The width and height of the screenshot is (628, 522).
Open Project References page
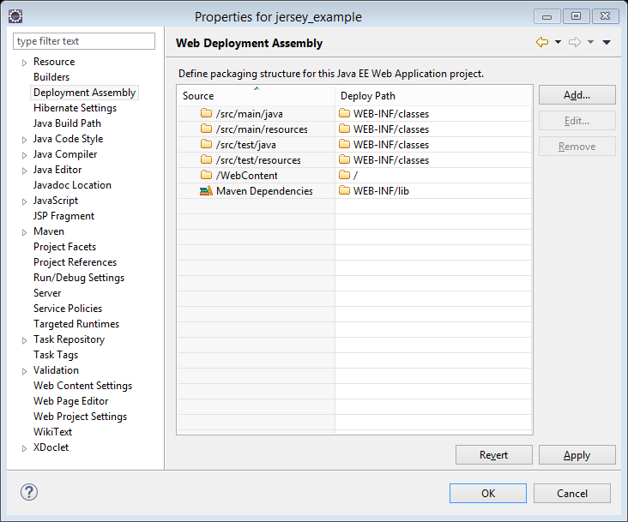pyautogui.click(x=75, y=262)
